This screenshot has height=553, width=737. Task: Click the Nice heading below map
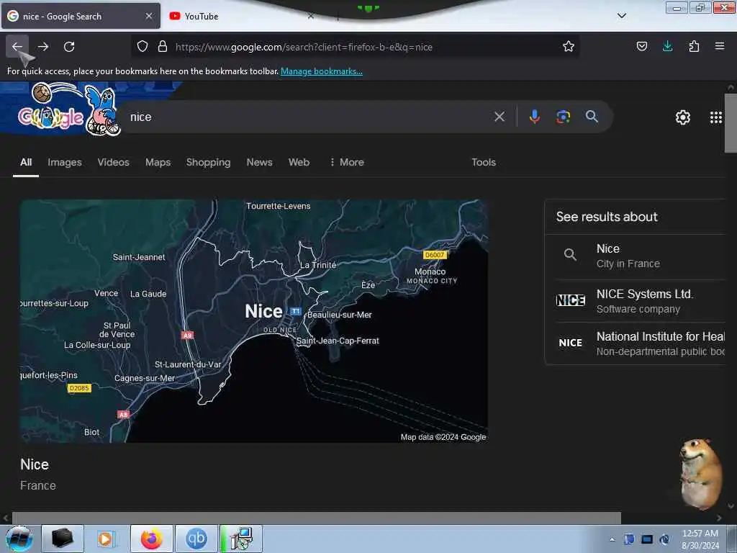tap(35, 464)
